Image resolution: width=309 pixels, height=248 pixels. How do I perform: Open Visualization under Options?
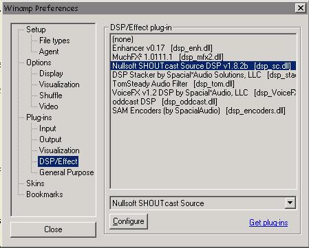click(59, 84)
